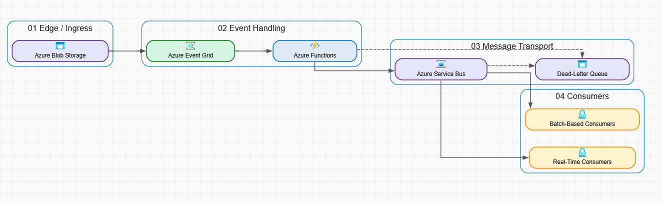
Task: Select the arrow from Event Grid to Azure Functions
Action: pos(254,51)
